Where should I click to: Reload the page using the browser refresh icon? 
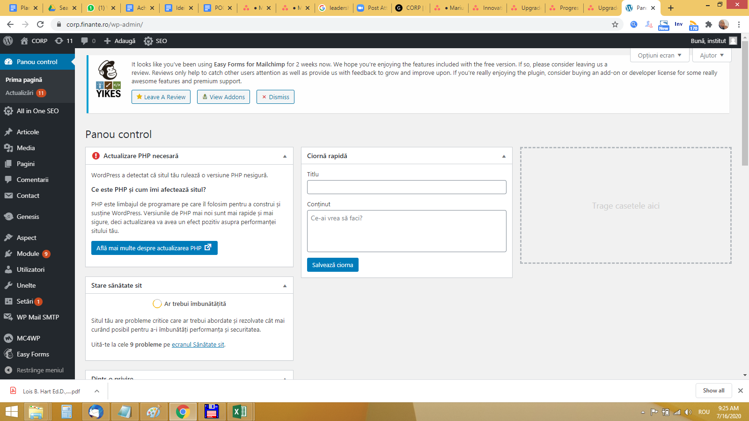40,24
